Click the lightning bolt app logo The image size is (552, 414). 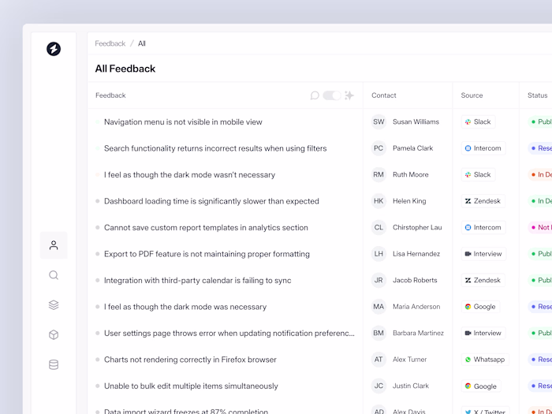[54, 49]
